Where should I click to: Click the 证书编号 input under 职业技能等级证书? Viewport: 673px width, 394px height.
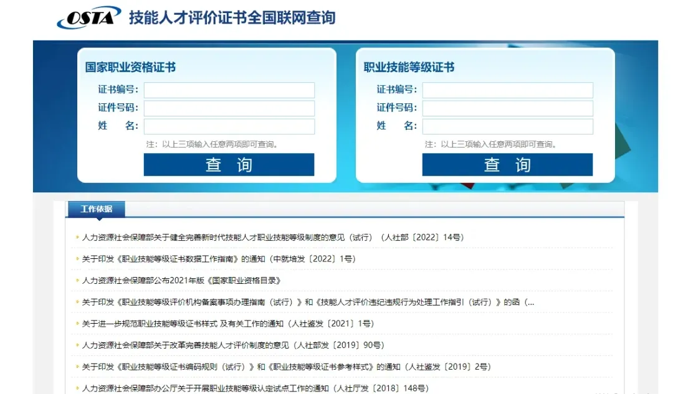pos(507,90)
